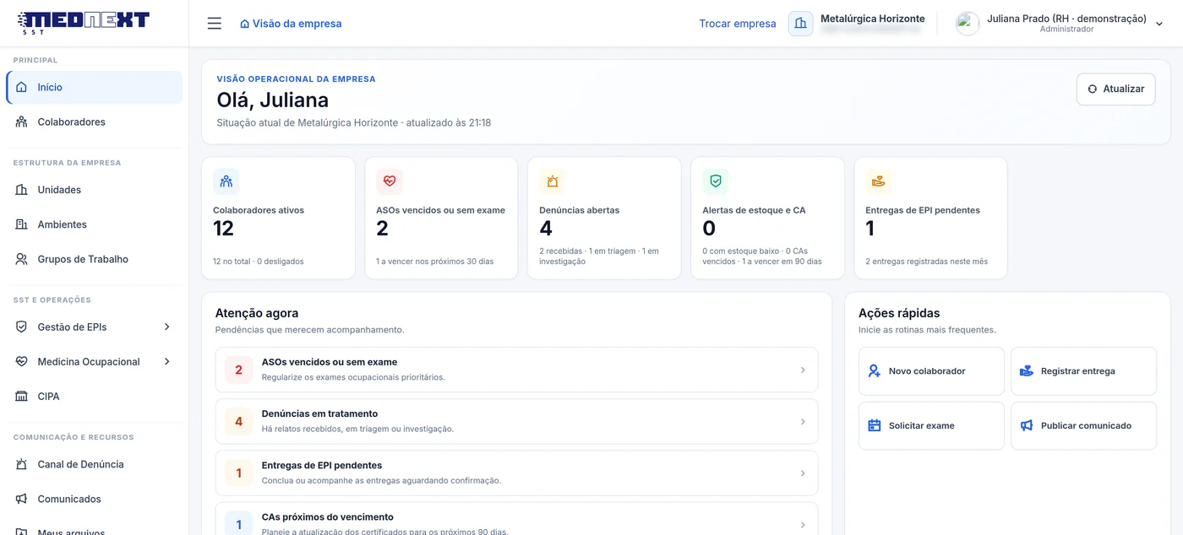Image resolution: width=1183 pixels, height=535 pixels.
Task: Click the Publicar comunicado quick action
Action: tap(1083, 426)
